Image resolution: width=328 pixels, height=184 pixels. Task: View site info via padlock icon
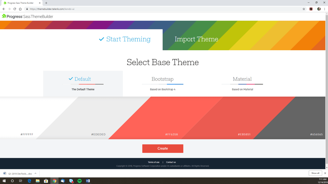(27, 9)
